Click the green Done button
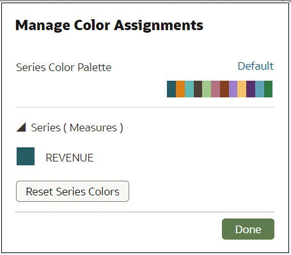 248,229
